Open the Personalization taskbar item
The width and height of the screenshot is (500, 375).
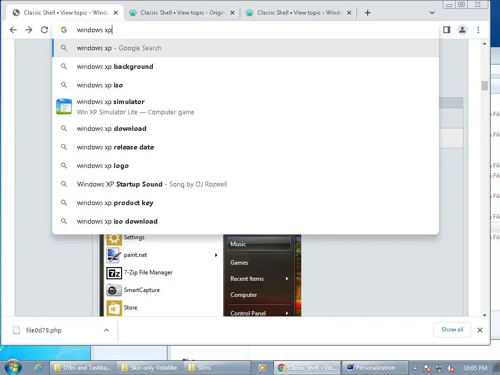coord(375,368)
